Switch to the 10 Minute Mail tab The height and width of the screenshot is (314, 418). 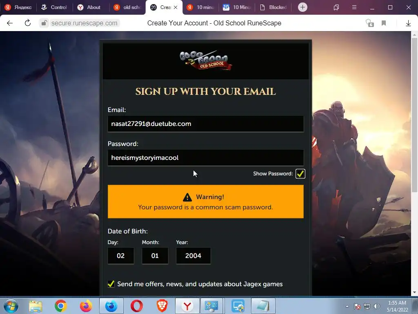[x=237, y=7]
